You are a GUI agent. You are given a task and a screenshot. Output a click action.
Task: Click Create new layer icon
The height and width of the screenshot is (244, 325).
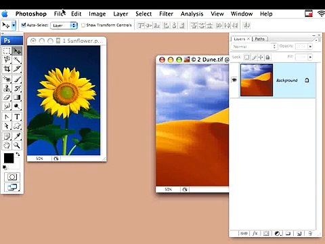[x=299, y=233]
